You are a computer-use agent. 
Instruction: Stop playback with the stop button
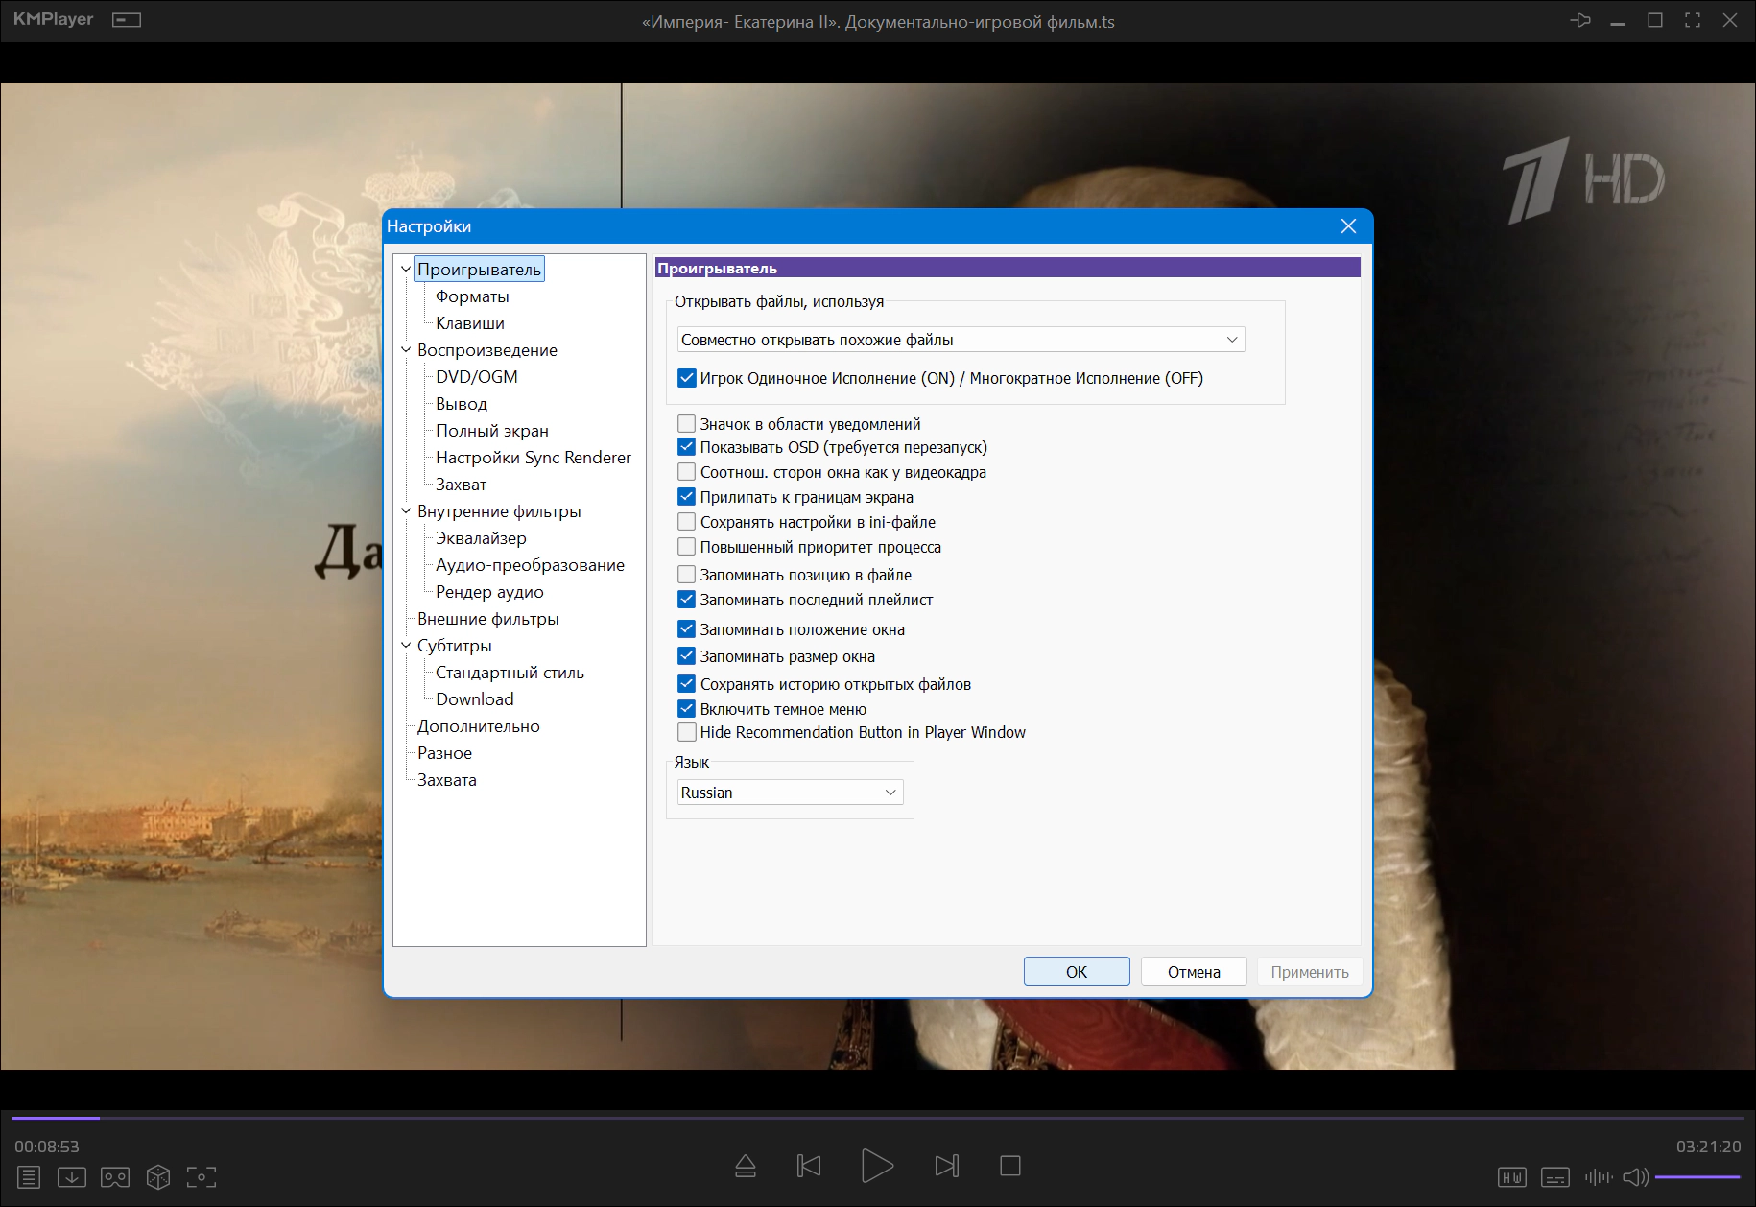pyautogui.click(x=1010, y=1166)
